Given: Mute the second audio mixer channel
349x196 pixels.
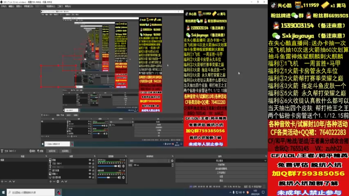Looking at the screenshot, I should [x=119, y=177].
